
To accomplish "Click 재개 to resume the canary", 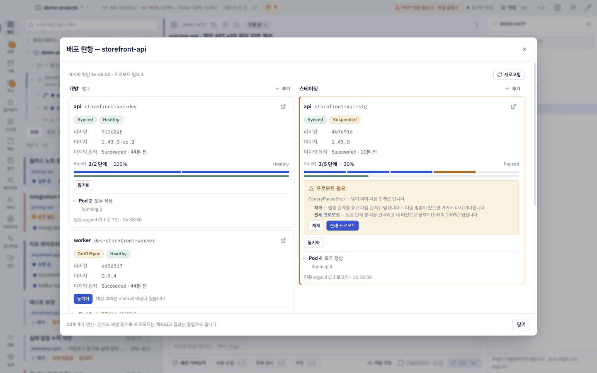I will 316,225.
